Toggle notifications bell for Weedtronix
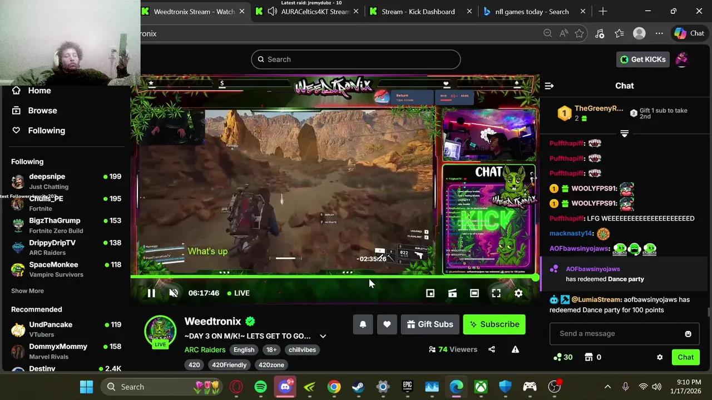The width and height of the screenshot is (712, 400). (363, 324)
